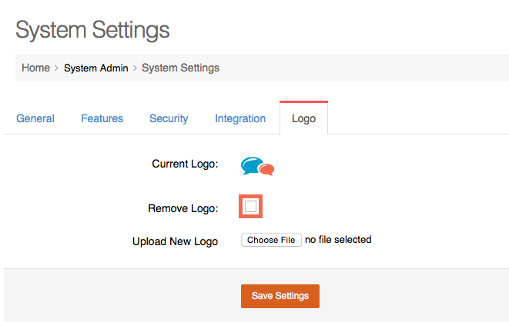Click the orange Save Settings button

280,296
